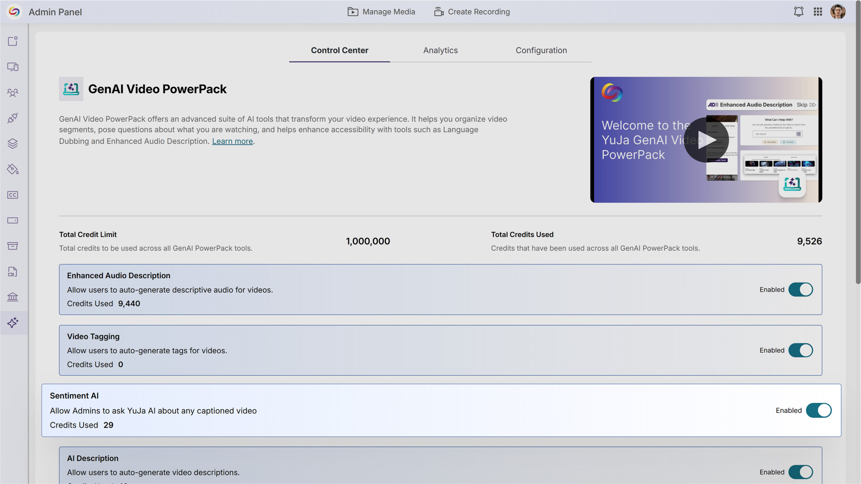The height and width of the screenshot is (484, 861).
Task: Turn off the Video Tagging toggle
Action: [800, 350]
